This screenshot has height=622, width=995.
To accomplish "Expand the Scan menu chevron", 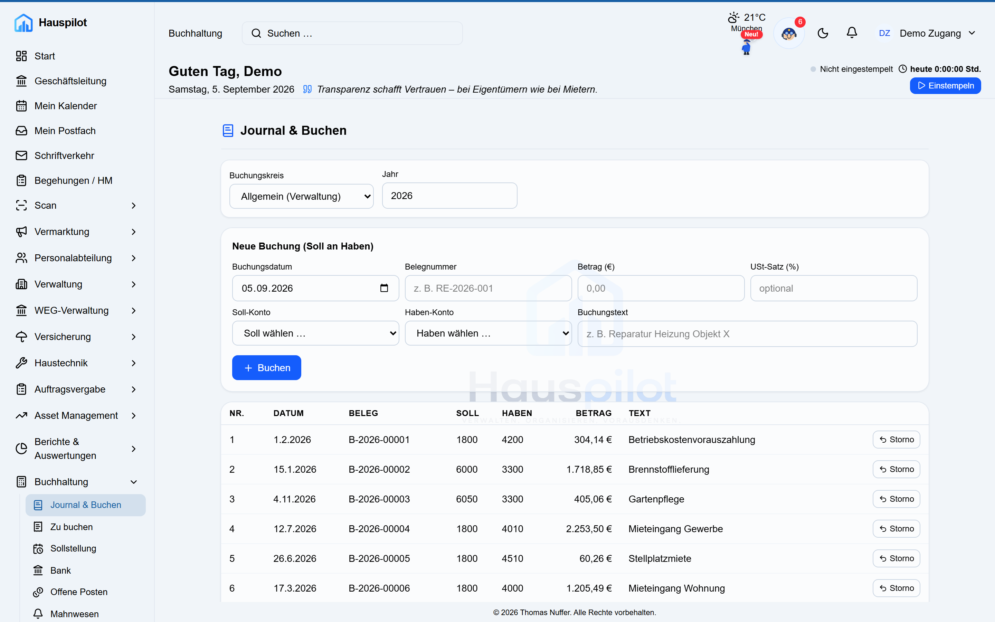I will (x=134, y=205).
